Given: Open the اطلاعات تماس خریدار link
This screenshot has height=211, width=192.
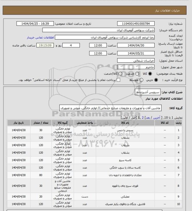Looking at the screenshot, I should tap(40, 37).
